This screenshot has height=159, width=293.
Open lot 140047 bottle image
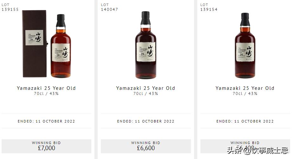click(x=146, y=45)
